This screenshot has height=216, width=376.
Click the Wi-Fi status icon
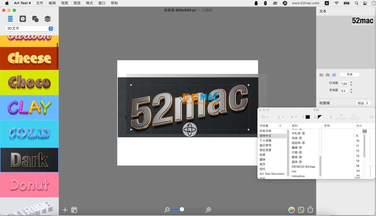coord(337,3)
